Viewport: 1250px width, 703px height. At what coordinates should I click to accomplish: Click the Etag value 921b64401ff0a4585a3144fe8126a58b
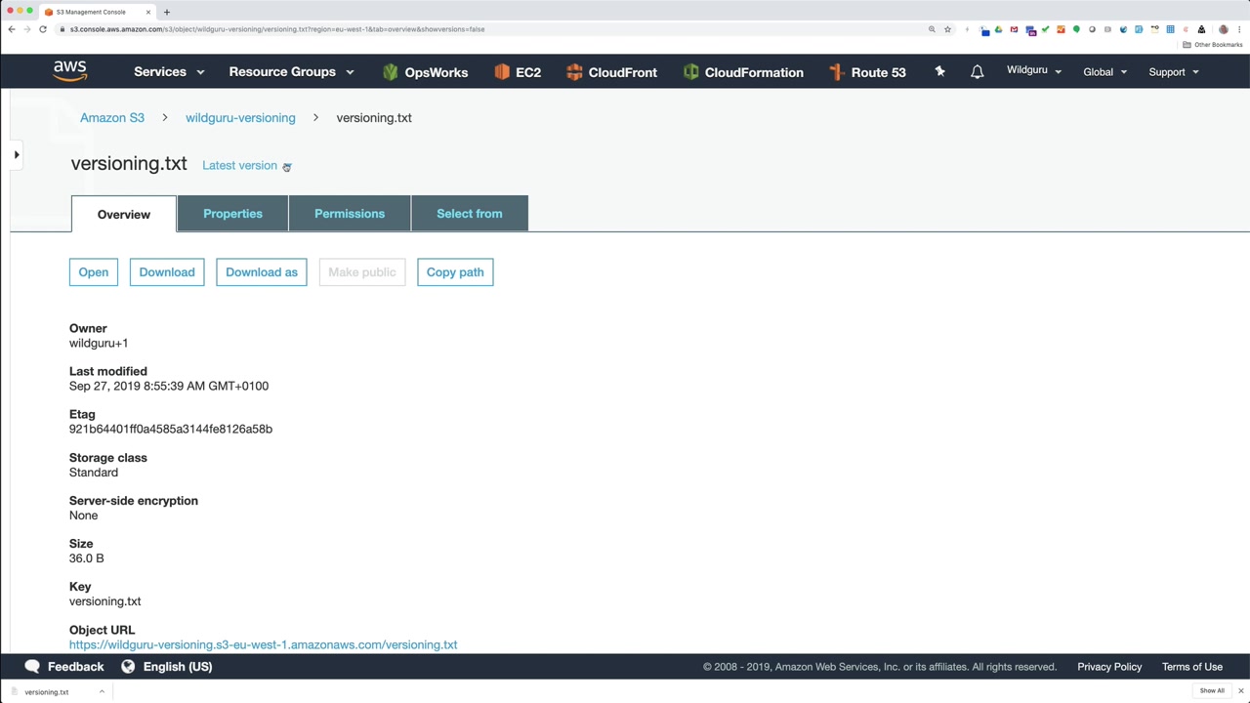171,429
